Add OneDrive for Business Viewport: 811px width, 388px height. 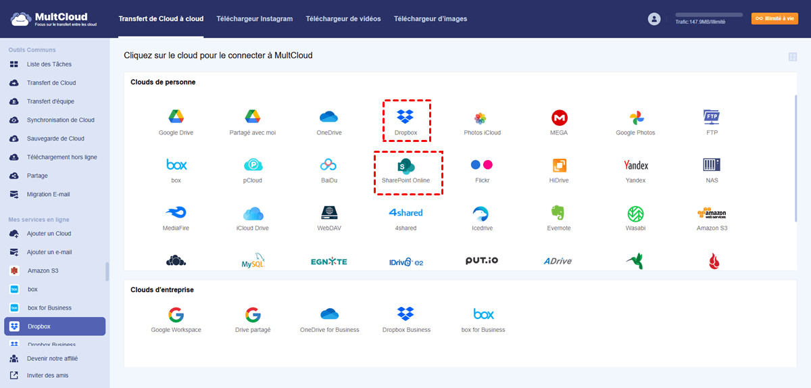(329, 314)
